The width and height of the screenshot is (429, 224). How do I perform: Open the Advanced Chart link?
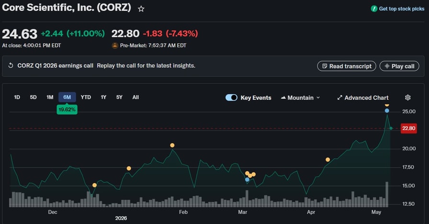point(363,98)
